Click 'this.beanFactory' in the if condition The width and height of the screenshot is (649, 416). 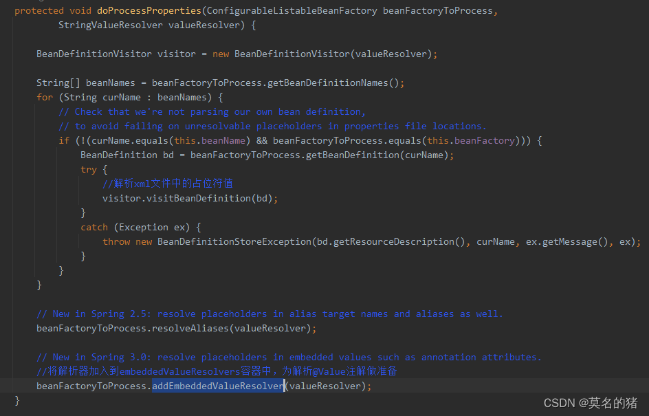pos(471,141)
